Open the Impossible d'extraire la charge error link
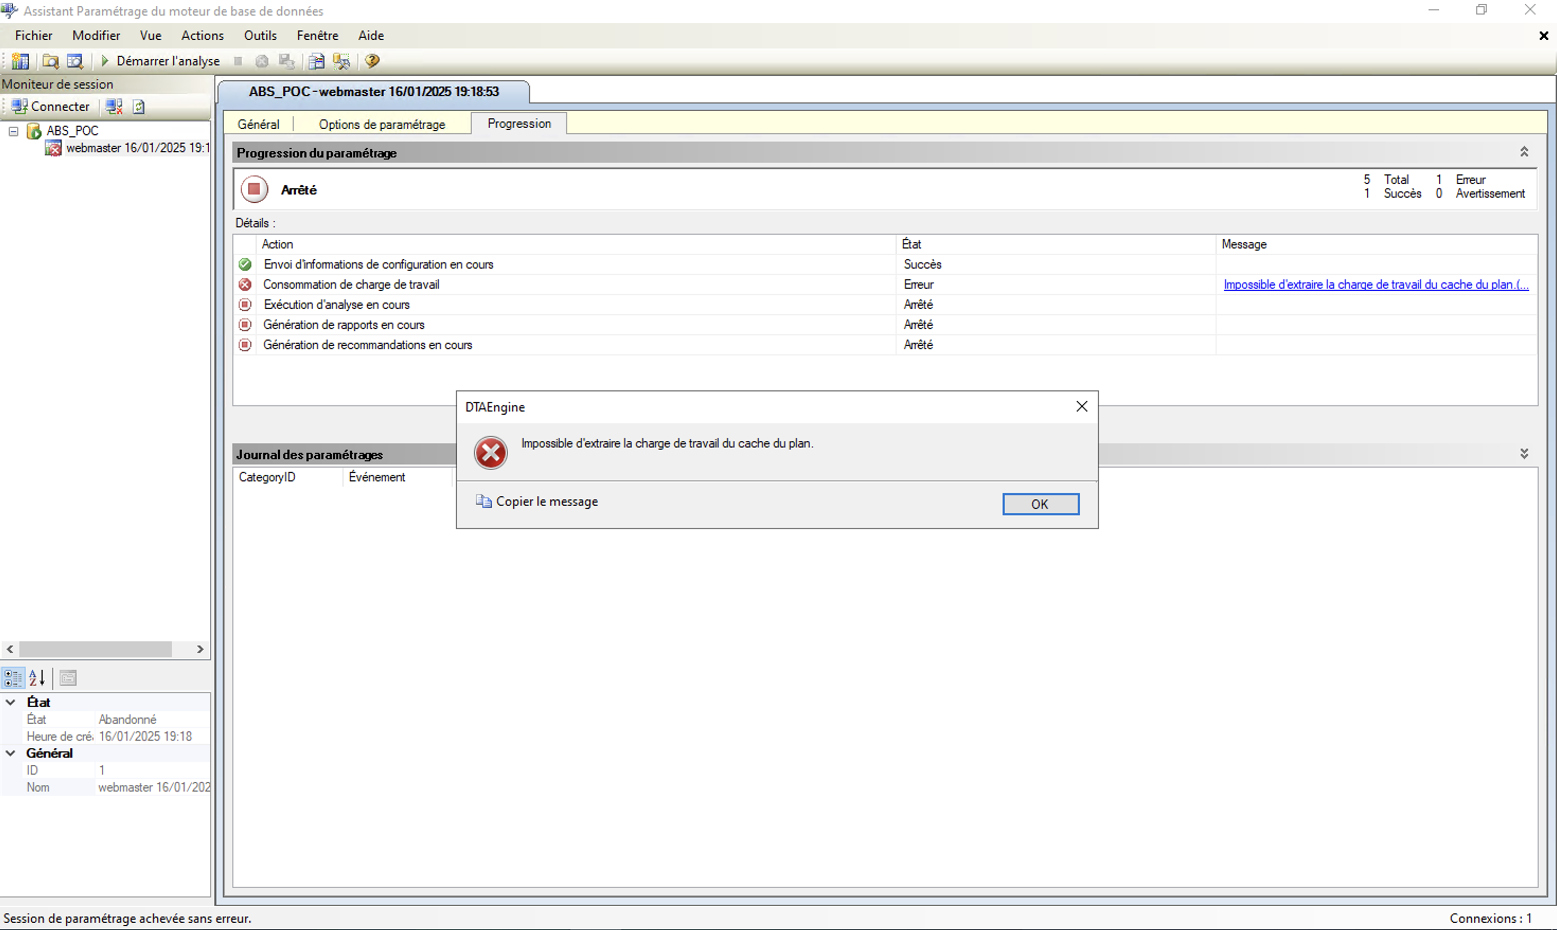This screenshot has width=1557, height=930. click(1376, 284)
